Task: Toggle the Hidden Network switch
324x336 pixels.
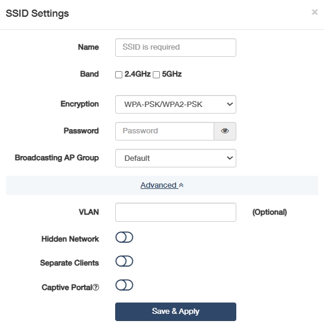Action: tap(124, 237)
